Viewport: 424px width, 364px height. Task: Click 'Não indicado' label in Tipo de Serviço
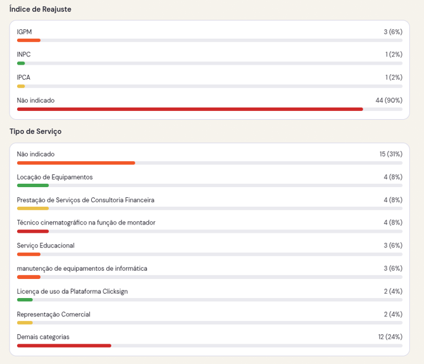[35, 154]
